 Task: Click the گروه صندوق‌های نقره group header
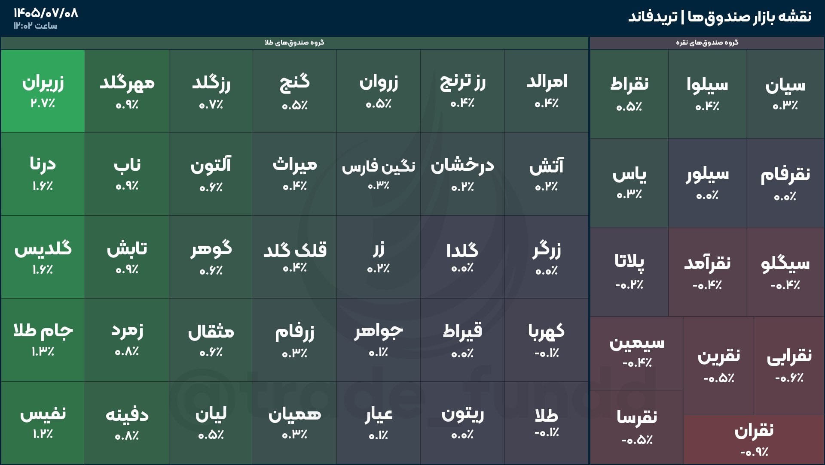[x=707, y=42]
